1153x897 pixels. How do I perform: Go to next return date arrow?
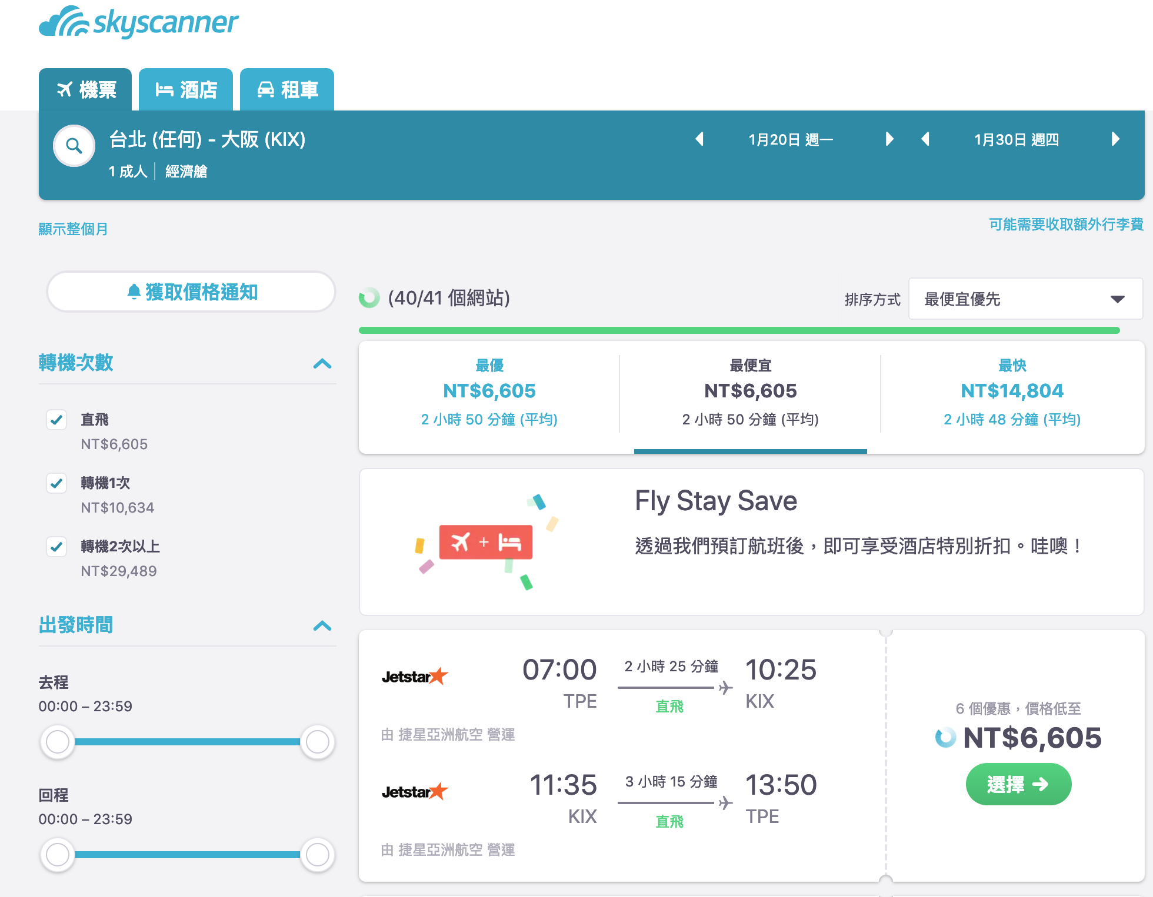(x=1115, y=139)
